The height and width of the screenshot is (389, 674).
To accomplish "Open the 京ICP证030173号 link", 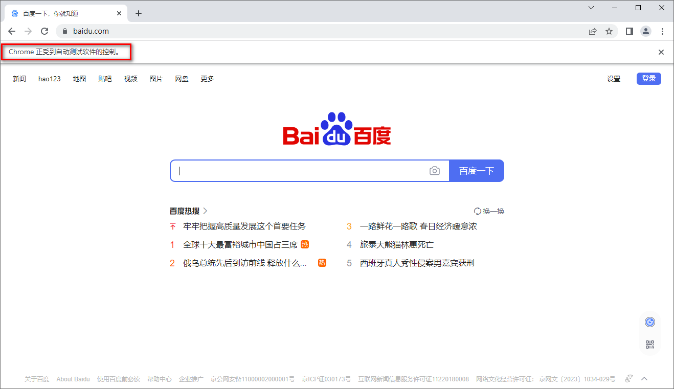I will tap(326, 379).
